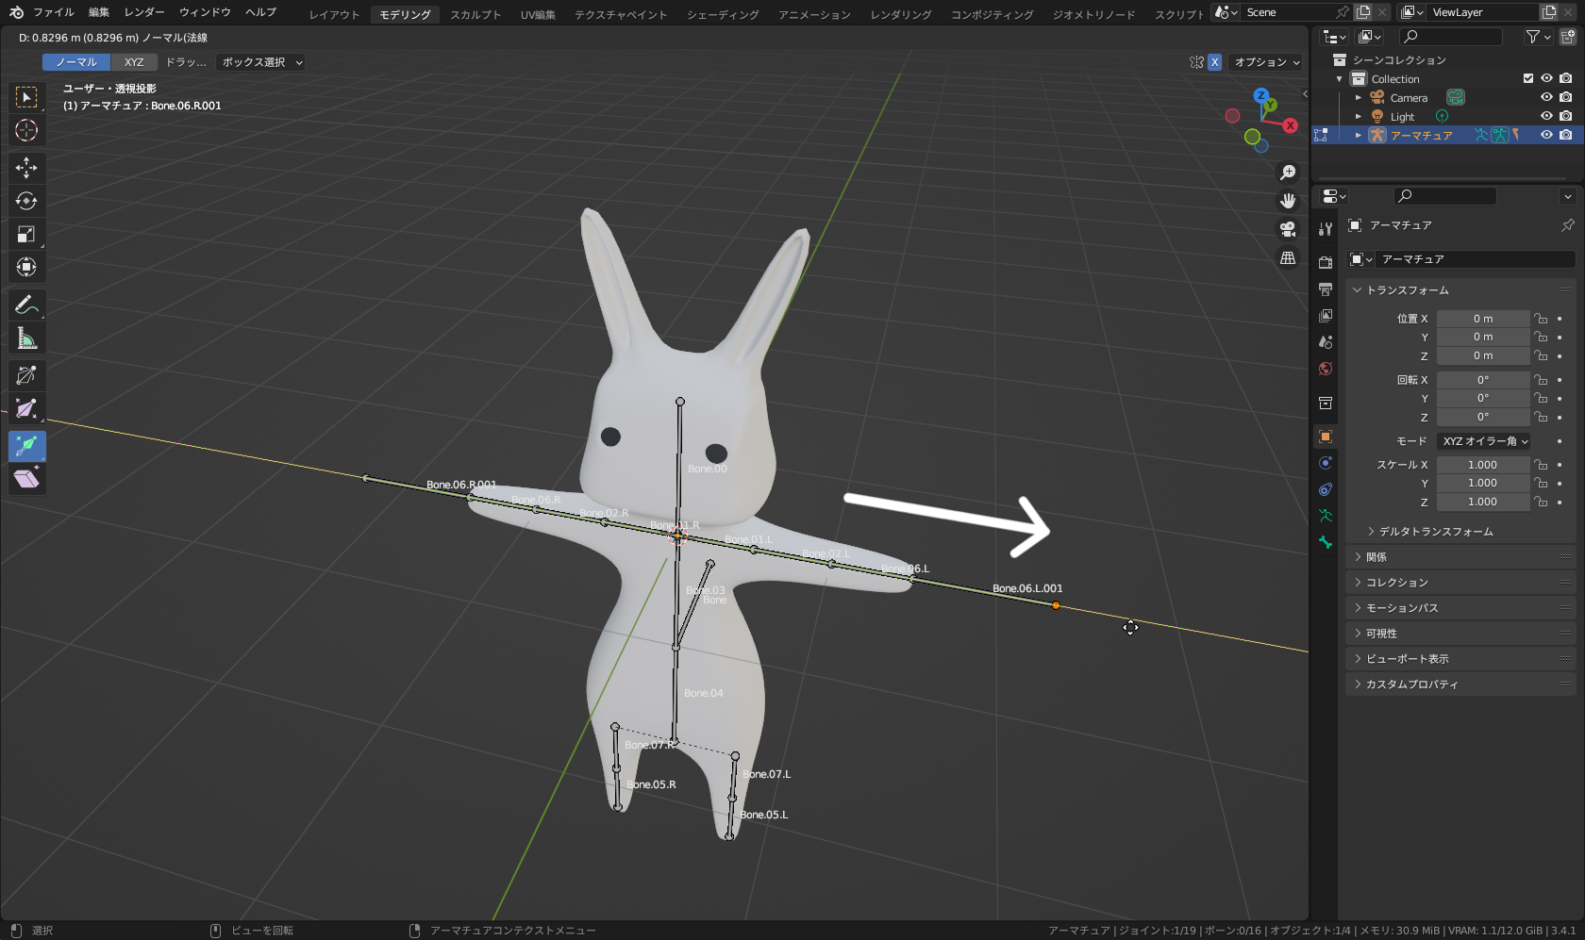The image size is (1585, 940).
Task: Switch to the シェーディング workspace tab
Action: coord(723,14)
